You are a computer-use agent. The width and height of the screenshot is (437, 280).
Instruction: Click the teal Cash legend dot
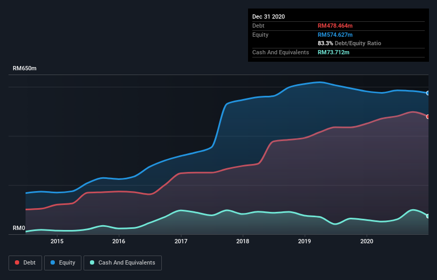click(x=92, y=262)
